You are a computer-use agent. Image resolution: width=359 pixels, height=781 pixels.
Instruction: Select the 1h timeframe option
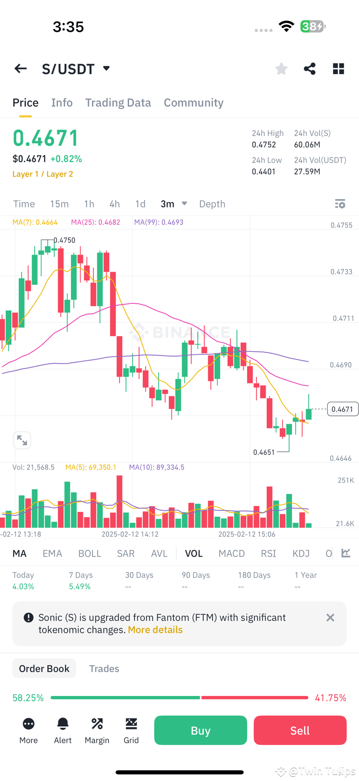click(89, 203)
